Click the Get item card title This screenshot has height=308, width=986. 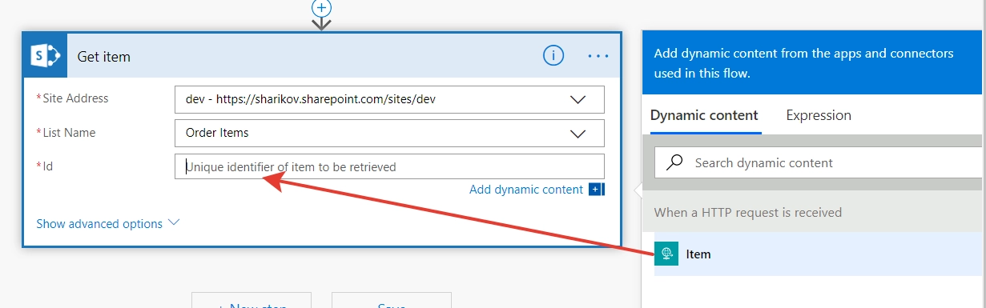[x=104, y=57]
